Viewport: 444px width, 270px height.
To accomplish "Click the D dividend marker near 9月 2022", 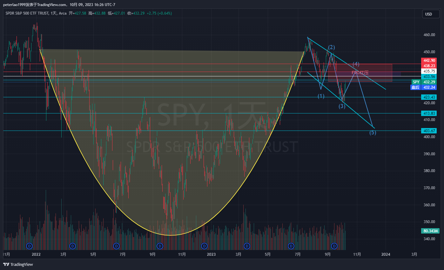I will click(160, 246).
